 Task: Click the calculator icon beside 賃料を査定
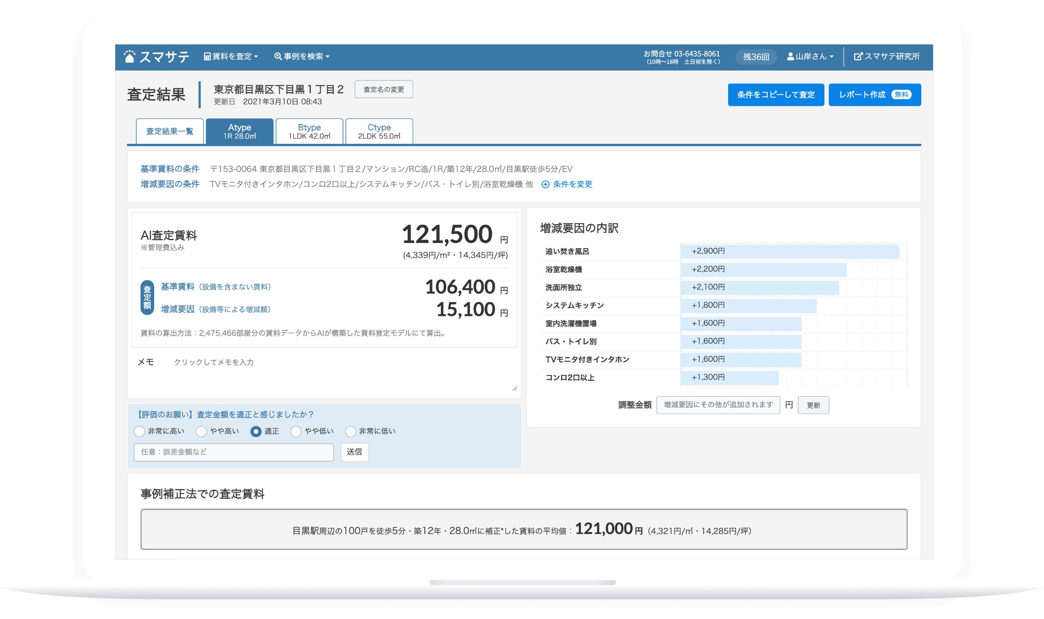click(x=207, y=56)
